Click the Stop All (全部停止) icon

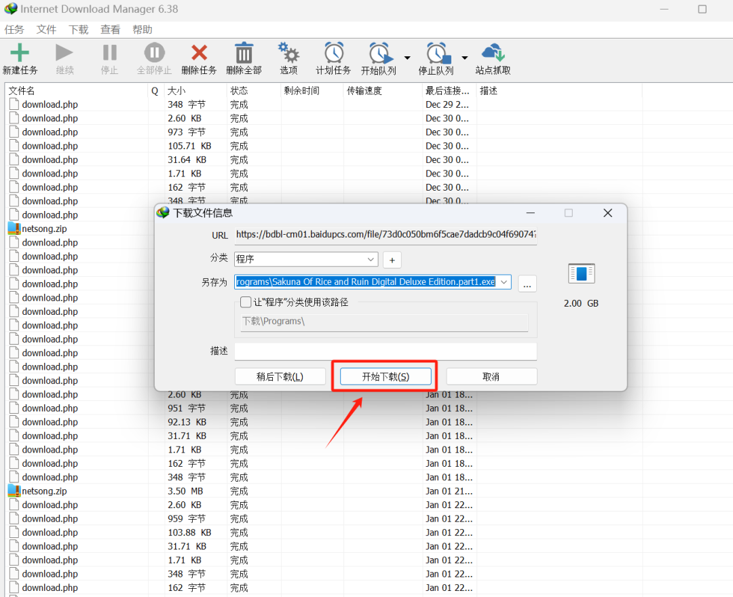click(x=154, y=52)
